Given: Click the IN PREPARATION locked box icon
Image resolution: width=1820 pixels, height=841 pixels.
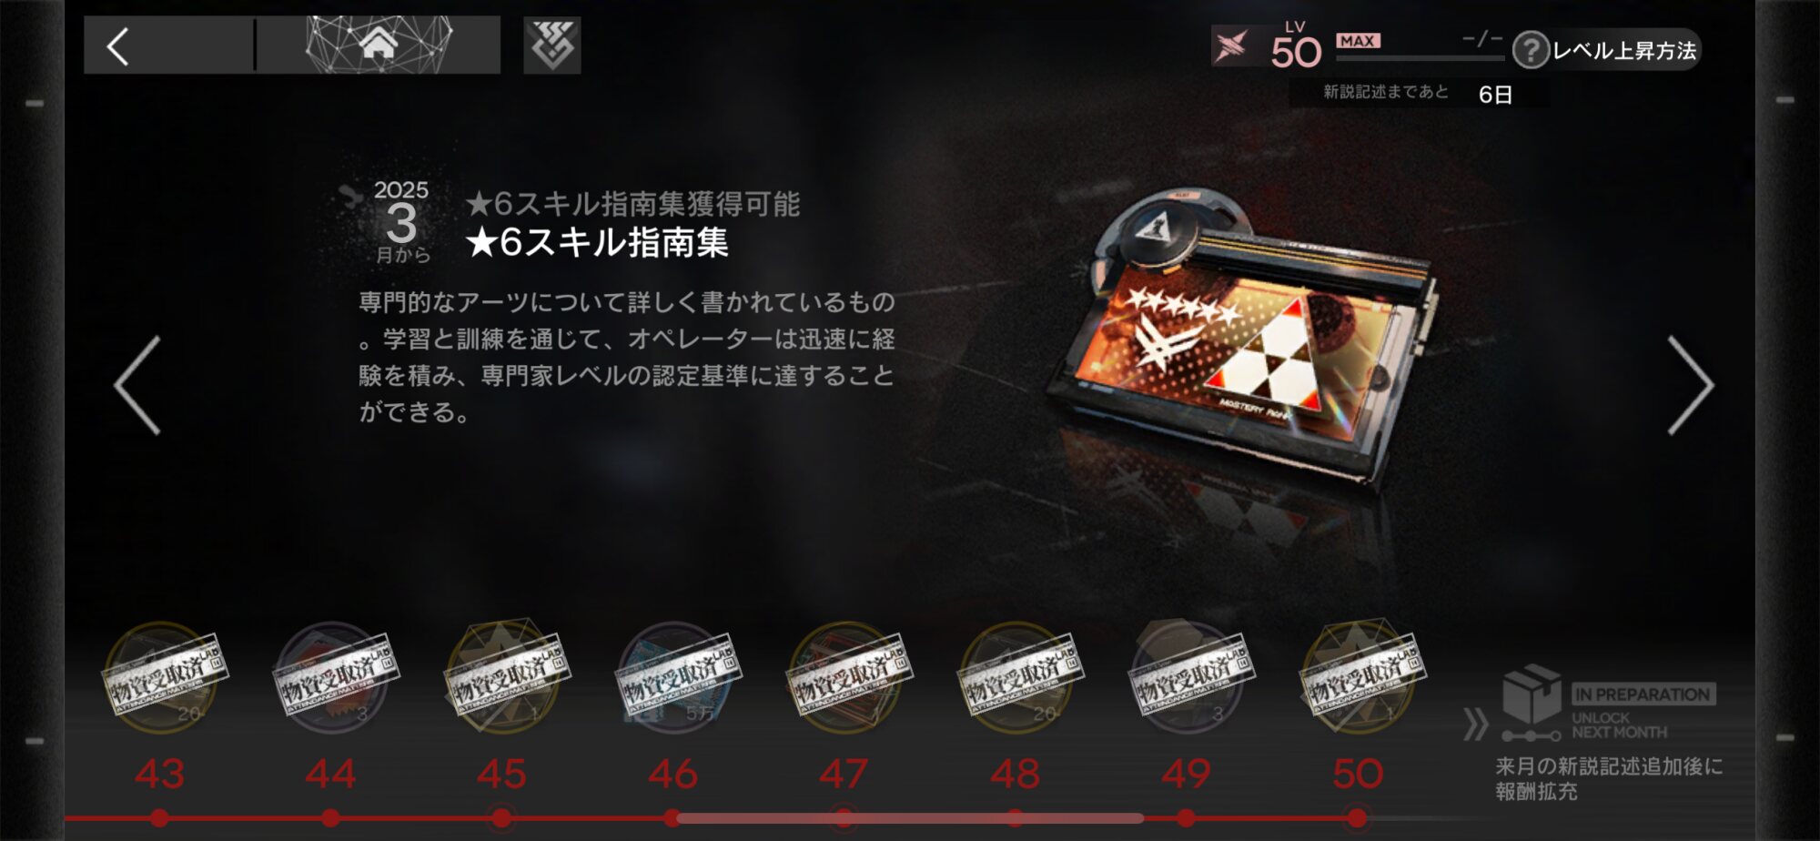Looking at the screenshot, I should pyautogui.click(x=1532, y=694).
